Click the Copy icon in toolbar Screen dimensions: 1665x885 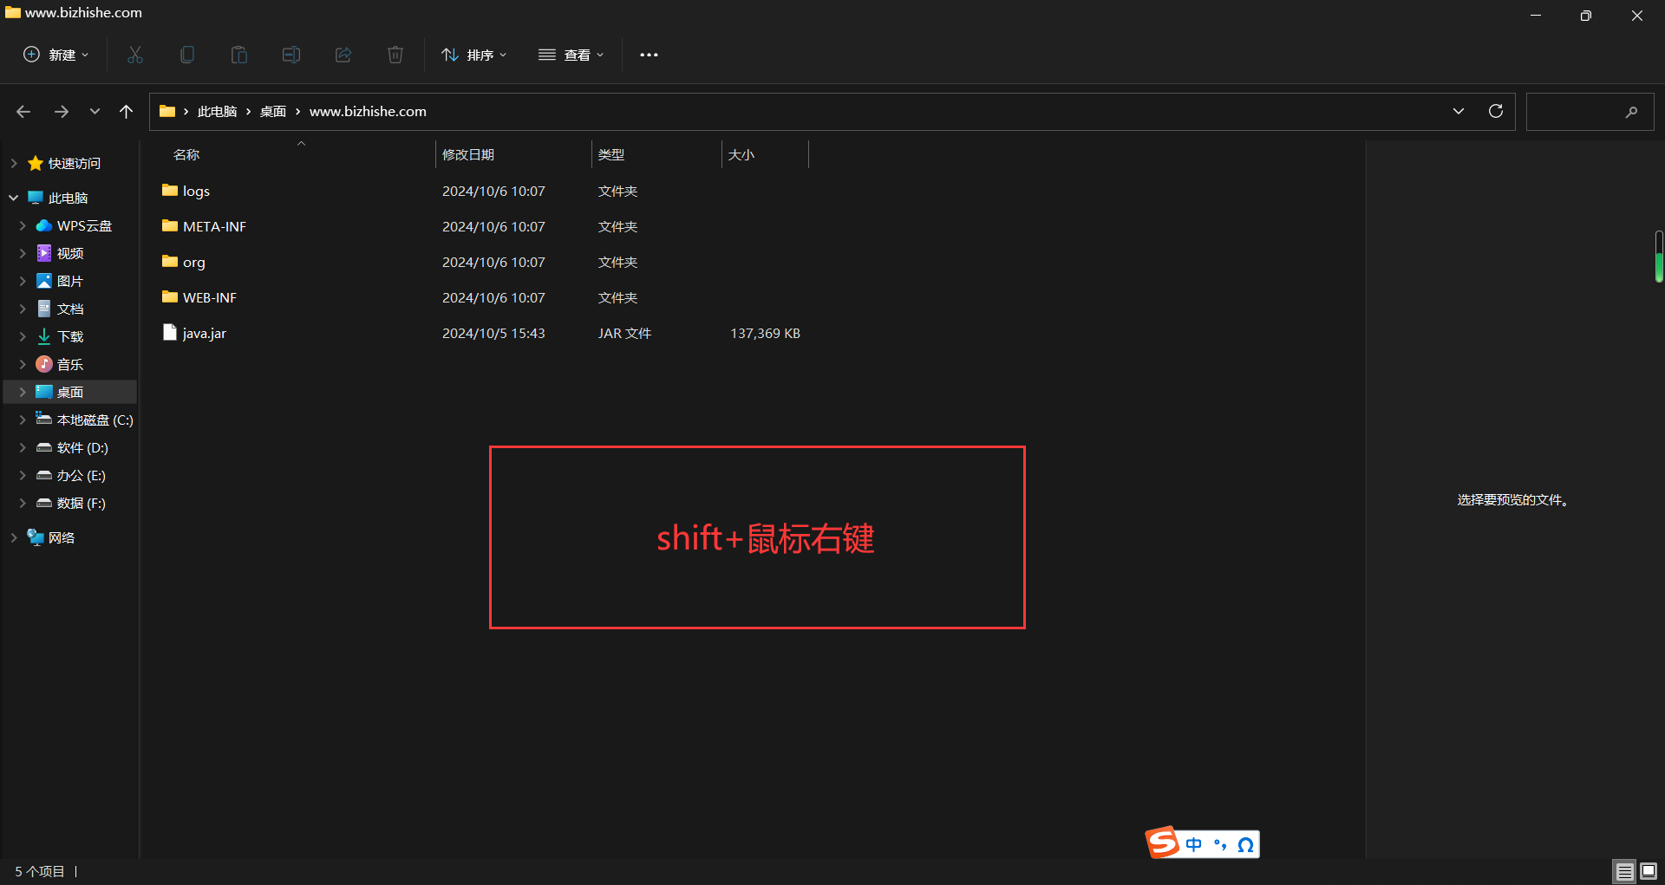coord(187,55)
